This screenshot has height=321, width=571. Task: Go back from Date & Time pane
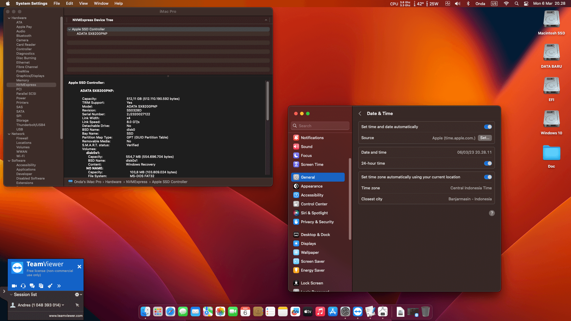(360, 114)
